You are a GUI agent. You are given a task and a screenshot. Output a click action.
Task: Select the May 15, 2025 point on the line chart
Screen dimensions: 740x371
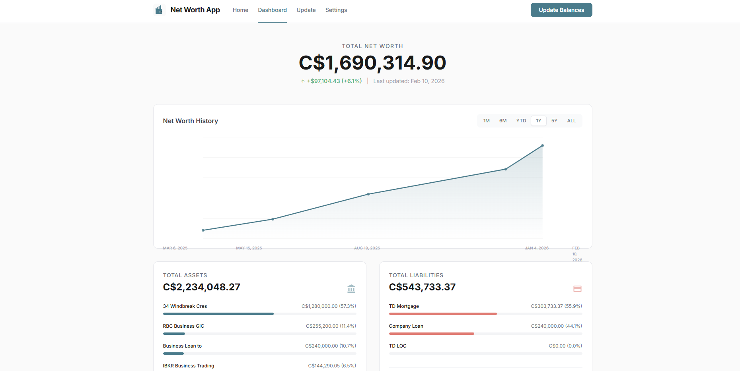click(273, 219)
